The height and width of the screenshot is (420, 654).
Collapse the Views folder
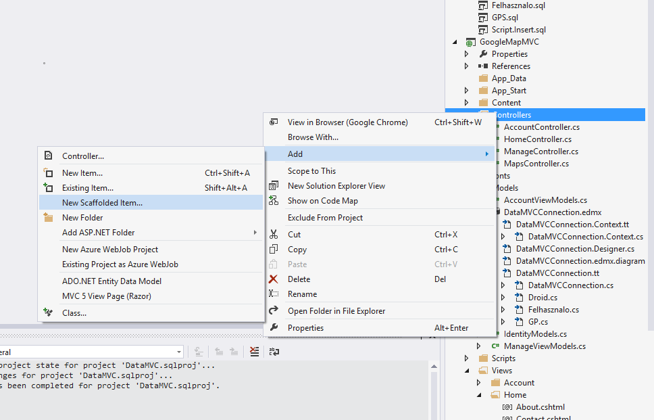tap(467, 371)
